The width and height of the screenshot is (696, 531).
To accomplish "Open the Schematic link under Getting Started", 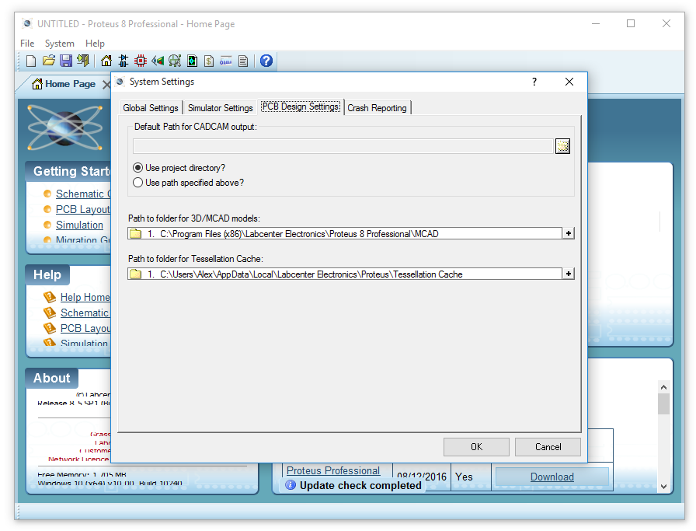I will 83,194.
